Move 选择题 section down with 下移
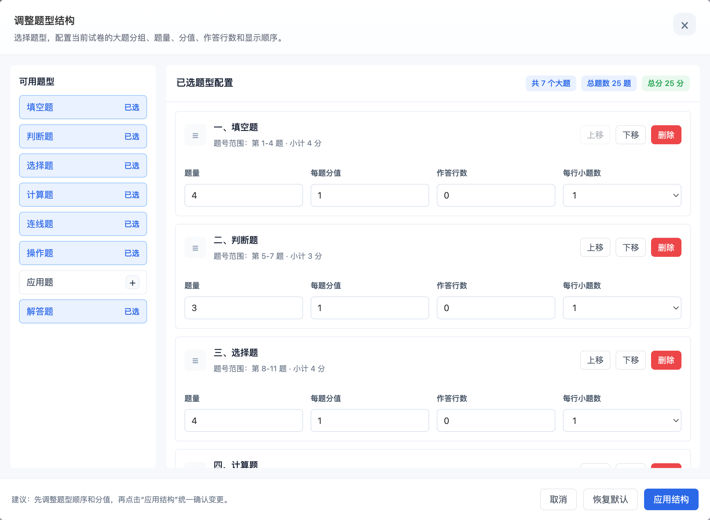The image size is (710, 520). 630,360
